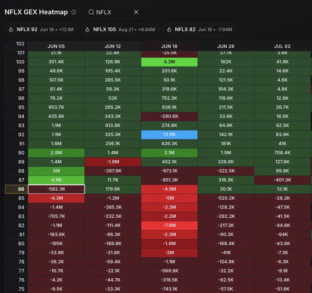The height and width of the screenshot is (293, 312).
Task: Click the search magnifier icon
Action: coord(91,12)
